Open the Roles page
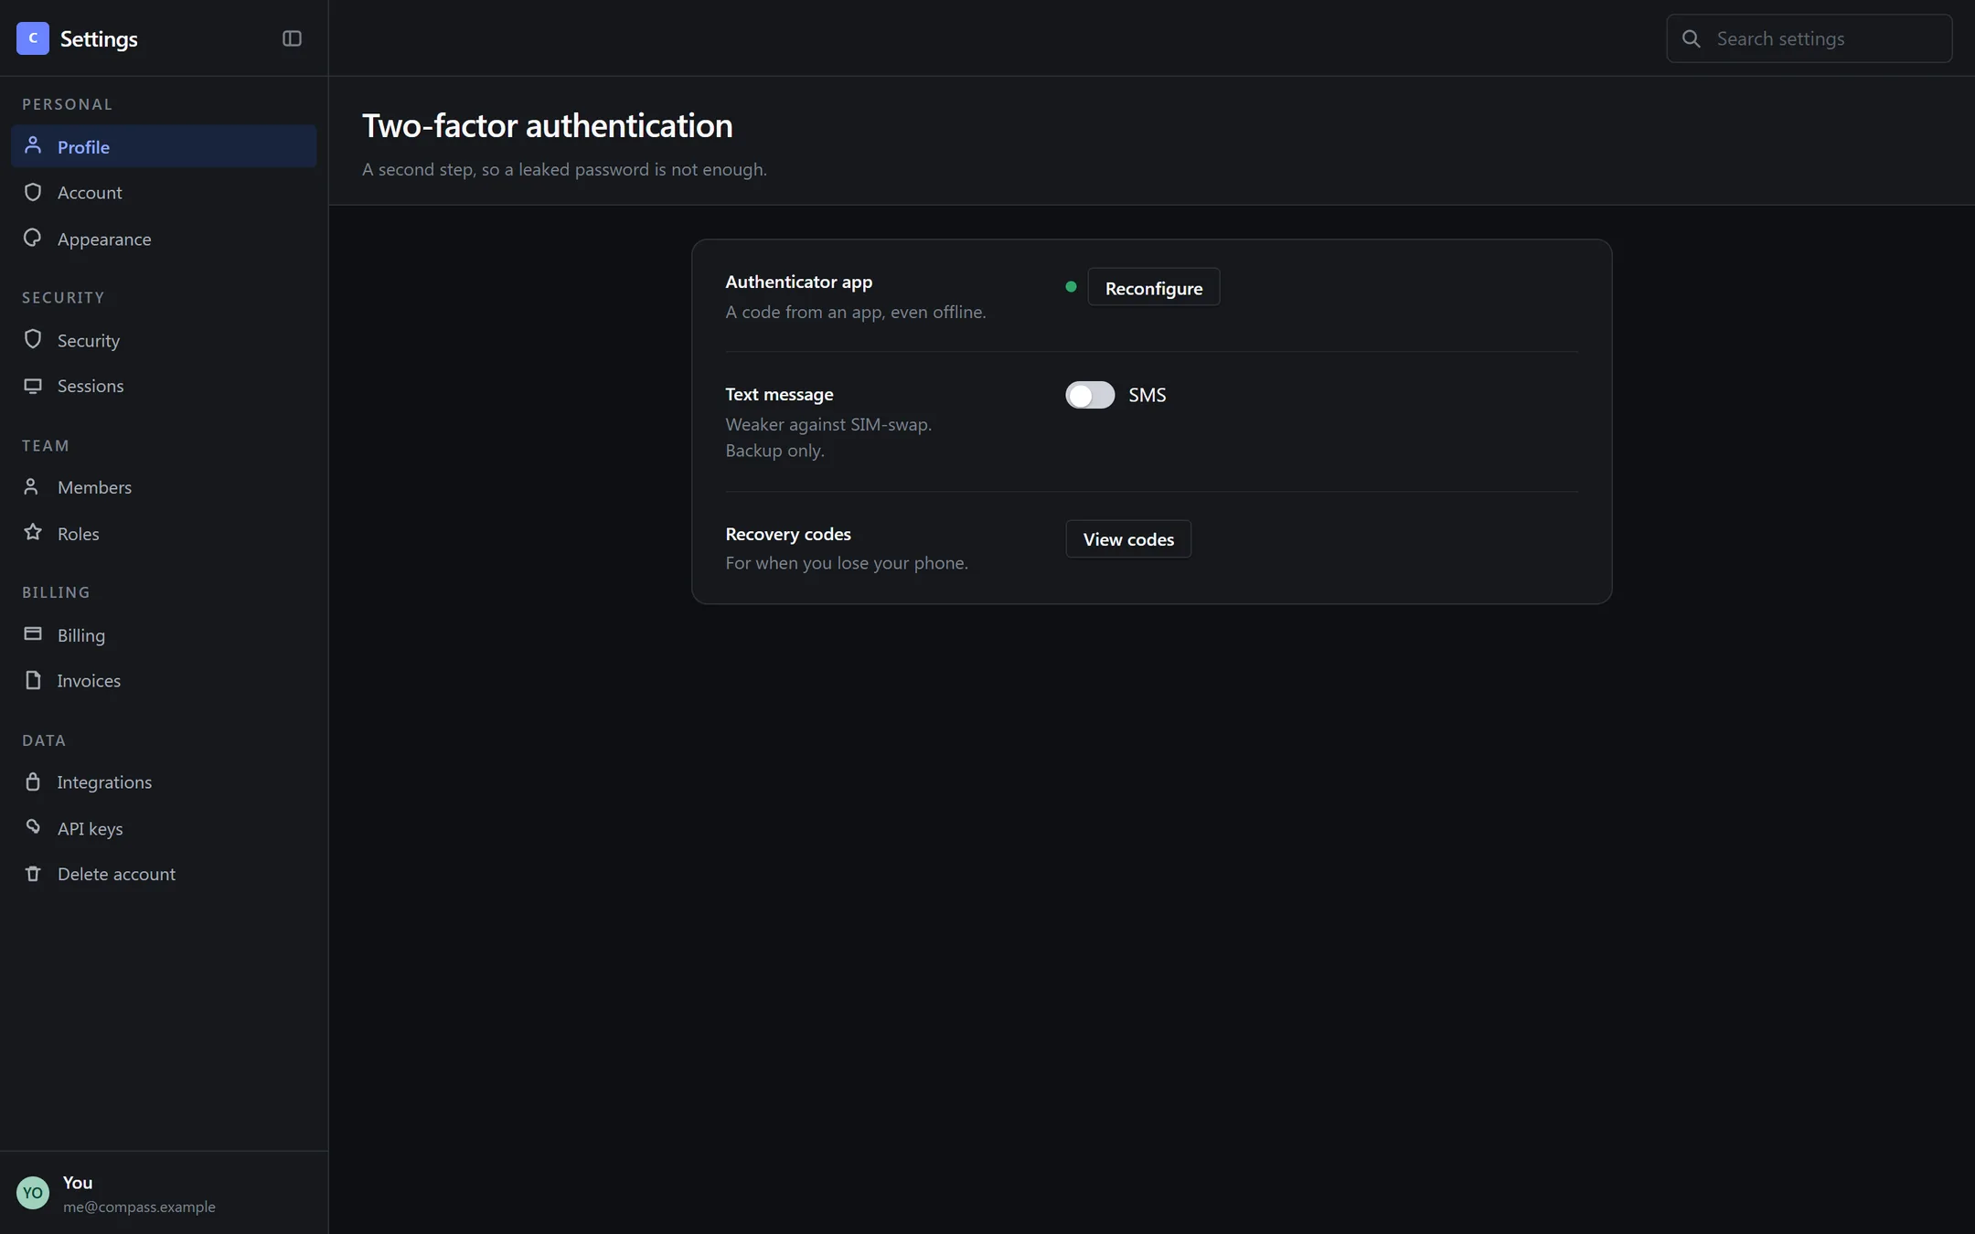 [164, 533]
